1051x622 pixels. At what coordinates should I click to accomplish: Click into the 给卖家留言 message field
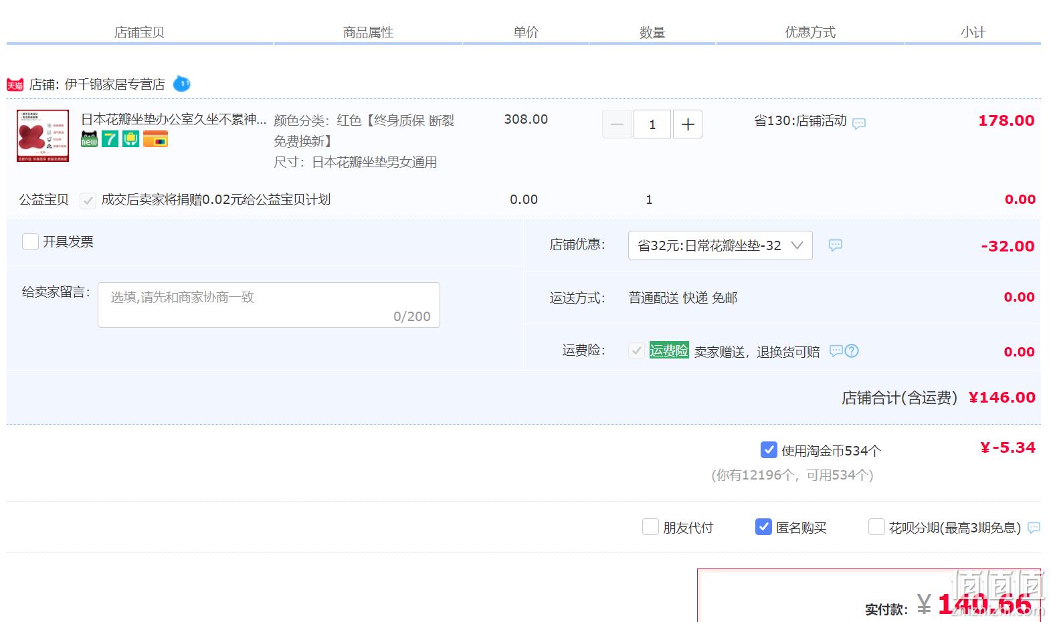tap(269, 305)
